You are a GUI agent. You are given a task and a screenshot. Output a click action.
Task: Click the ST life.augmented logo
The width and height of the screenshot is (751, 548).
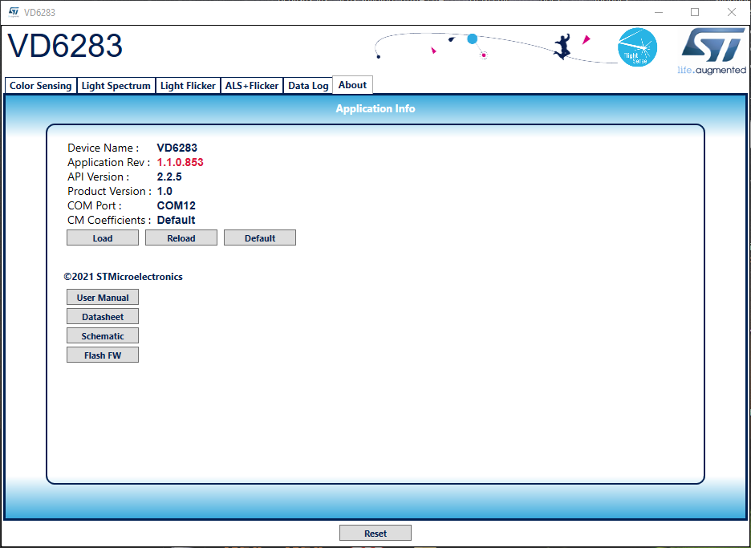point(712,51)
